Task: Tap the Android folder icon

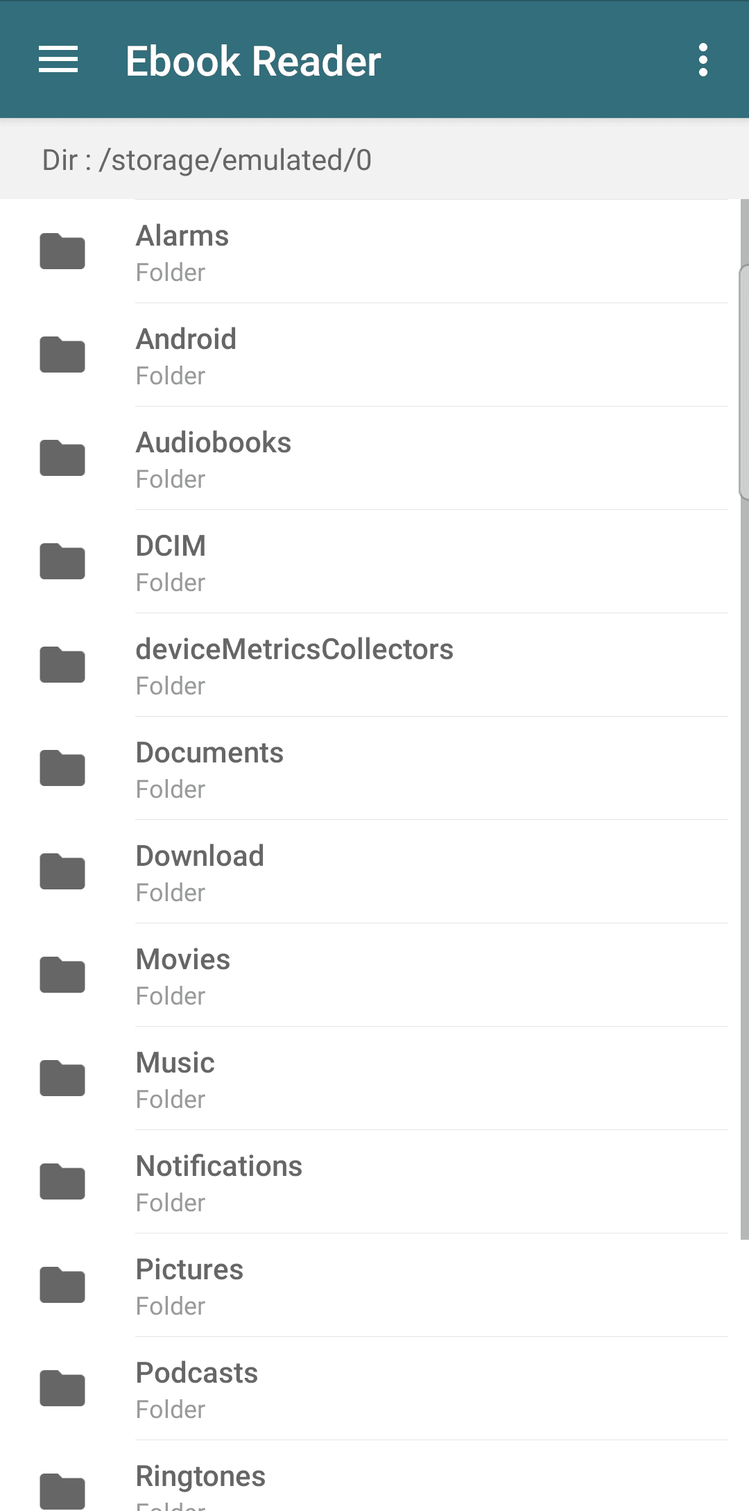Action: coord(62,355)
